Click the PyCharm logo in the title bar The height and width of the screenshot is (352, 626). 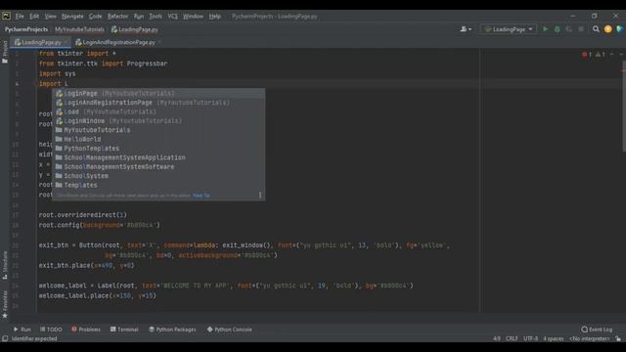pyautogui.click(x=6, y=16)
